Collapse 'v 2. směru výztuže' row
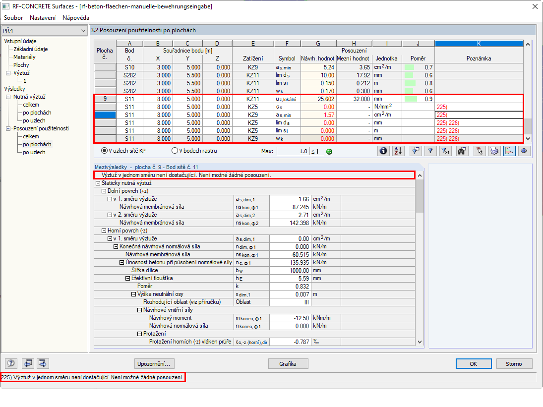This screenshot has width=543, height=407. [110, 215]
